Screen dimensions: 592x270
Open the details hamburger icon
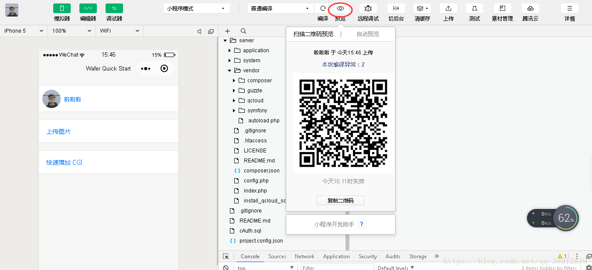(x=570, y=8)
